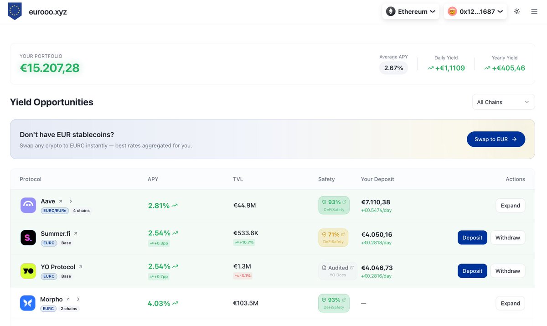Screen dimensions: 547x326
Task: Open the Aave external link arrow
Action: point(60,201)
